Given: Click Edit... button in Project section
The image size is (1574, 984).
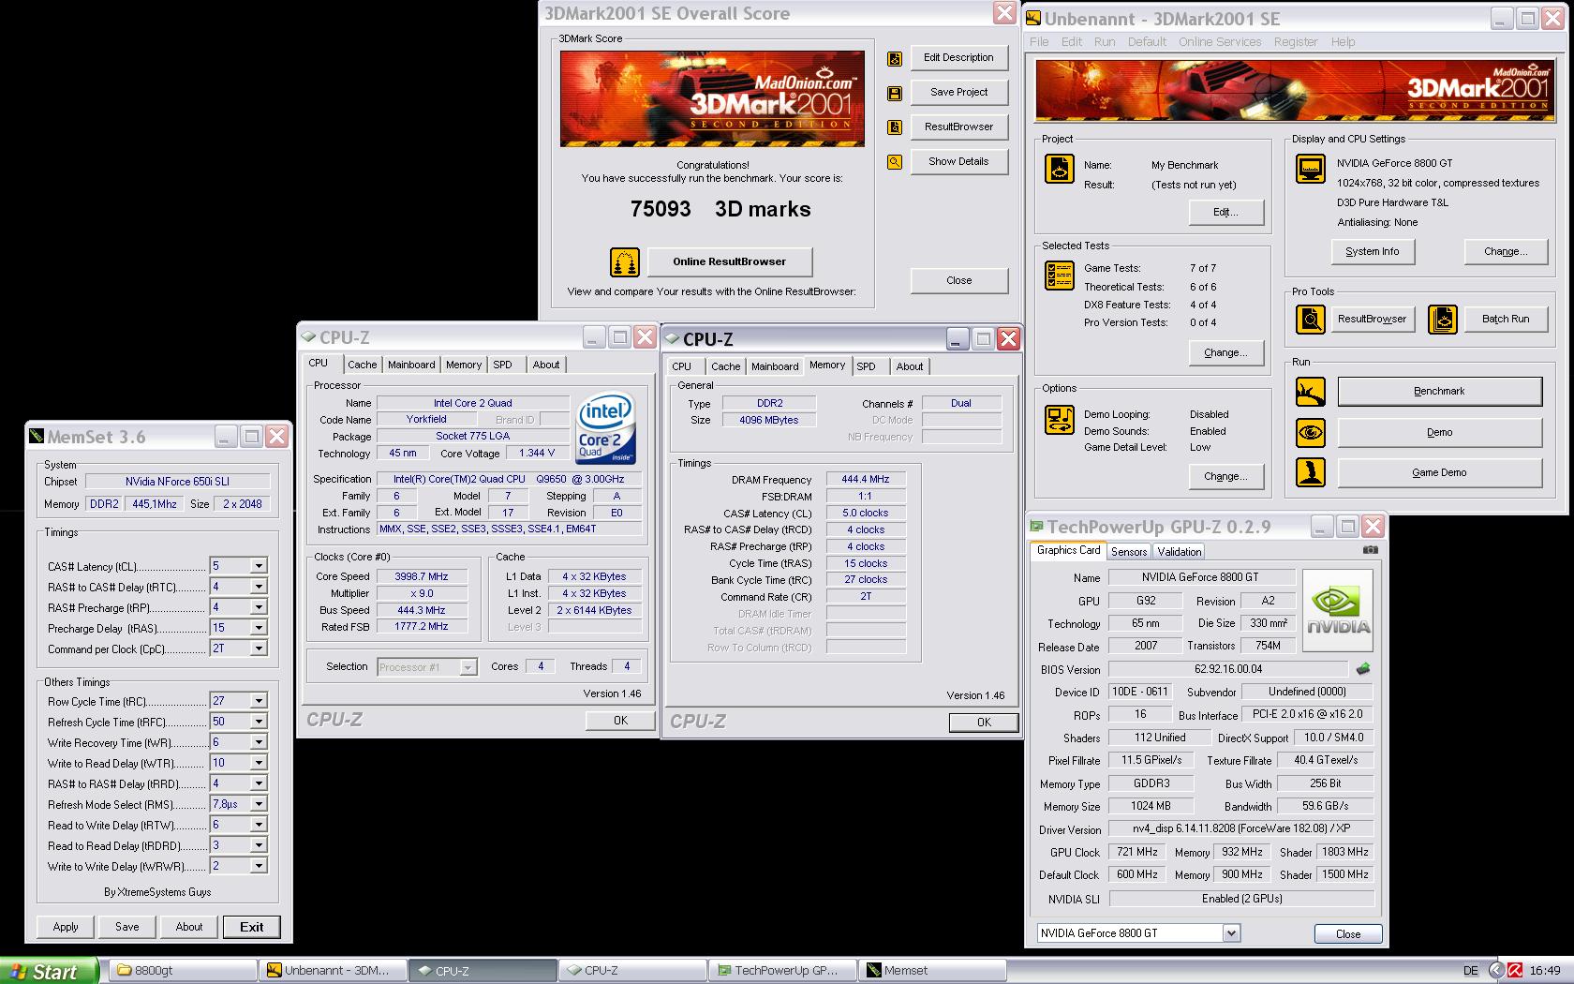Looking at the screenshot, I should pyautogui.click(x=1225, y=213).
